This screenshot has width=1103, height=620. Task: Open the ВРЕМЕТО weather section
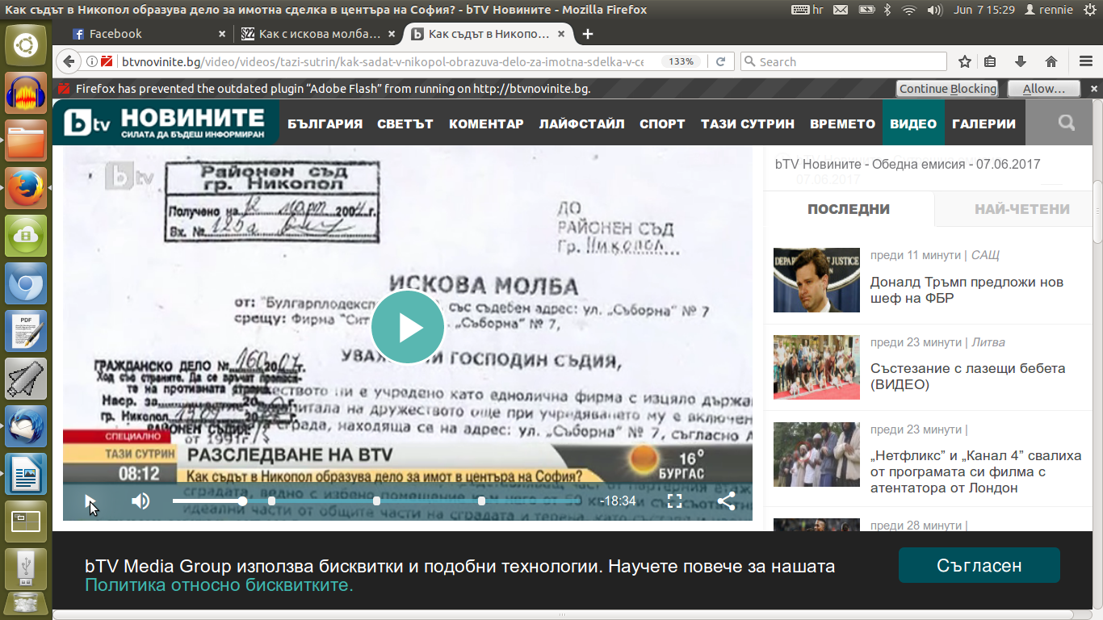(842, 124)
